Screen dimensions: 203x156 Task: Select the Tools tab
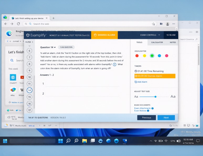139,42
